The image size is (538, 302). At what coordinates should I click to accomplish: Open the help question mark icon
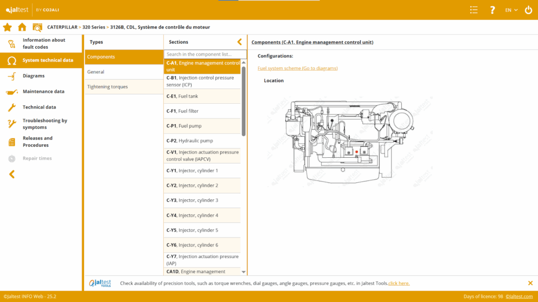(492, 10)
